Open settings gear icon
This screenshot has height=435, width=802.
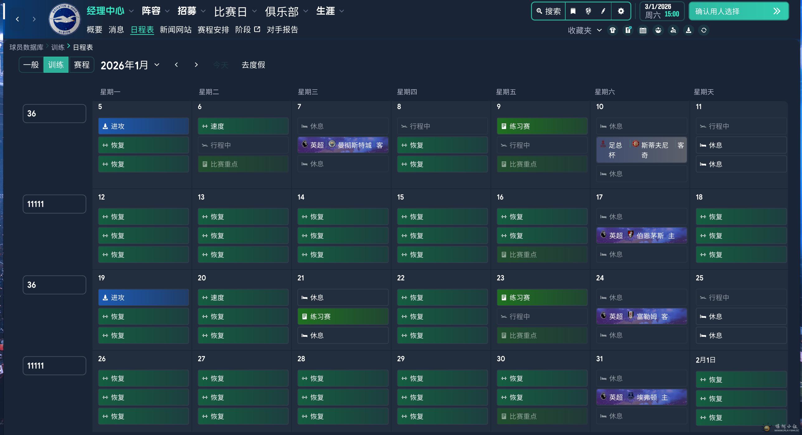(x=621, y=11)
